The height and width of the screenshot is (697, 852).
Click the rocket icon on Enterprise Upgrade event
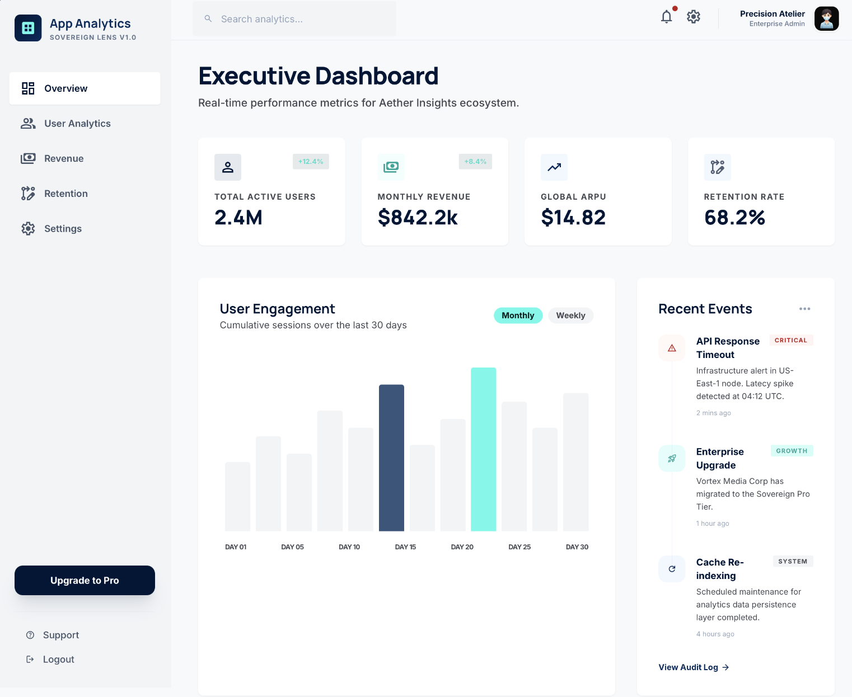point(672,458)
